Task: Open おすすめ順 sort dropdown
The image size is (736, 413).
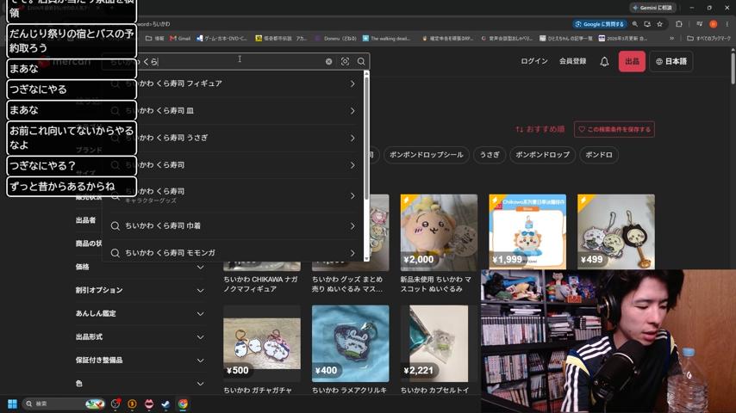Action: (x=540, y=129)
